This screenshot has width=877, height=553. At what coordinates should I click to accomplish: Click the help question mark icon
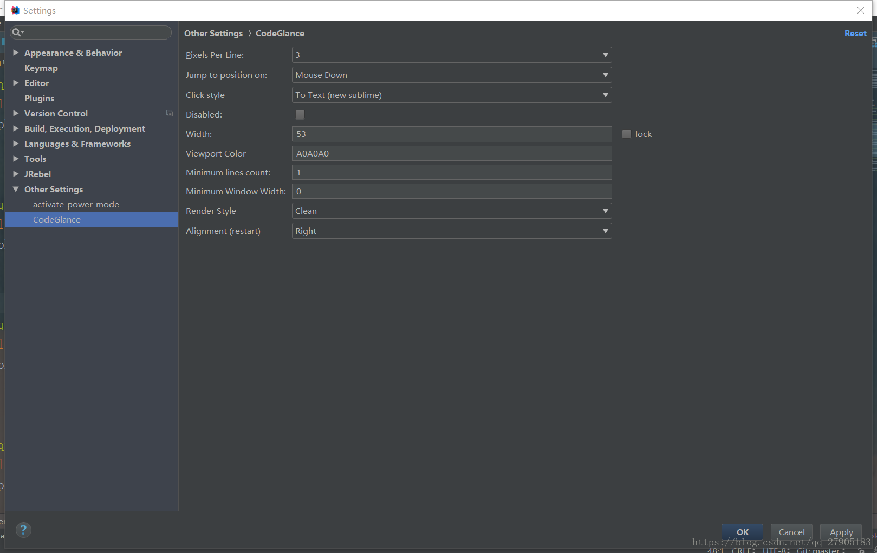(x=23, y=530)
